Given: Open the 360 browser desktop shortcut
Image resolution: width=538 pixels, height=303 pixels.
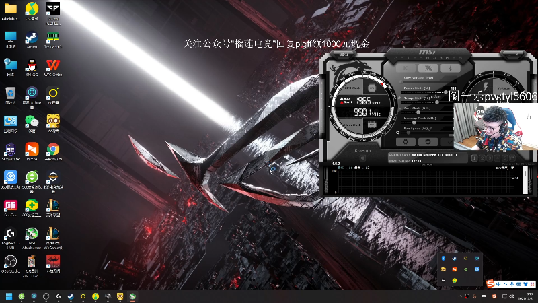Looking at the screenshot, I should tap(32, 182).
